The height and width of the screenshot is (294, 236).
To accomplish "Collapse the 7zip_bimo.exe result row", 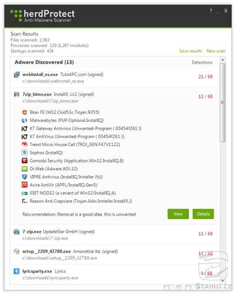I will pyautogui.click(x=114, y=98).
